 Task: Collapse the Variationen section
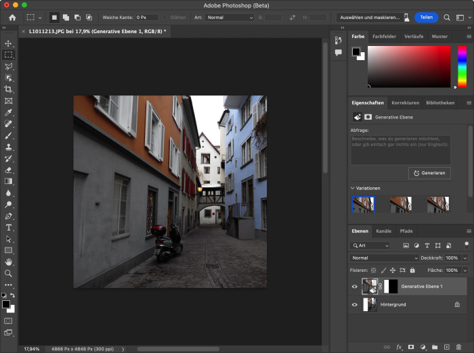(353, 188)
